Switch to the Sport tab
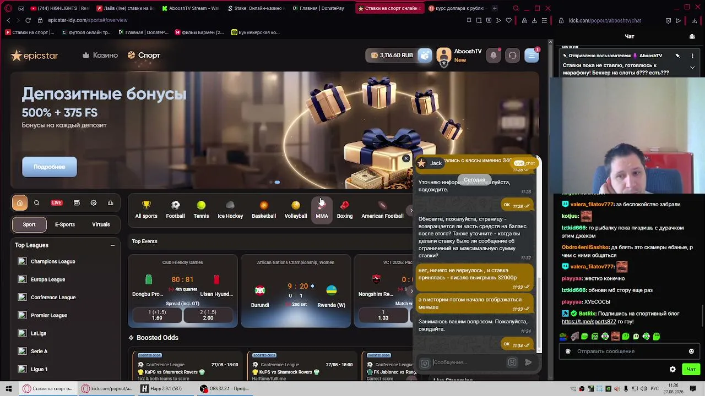 tap(29, 224)
